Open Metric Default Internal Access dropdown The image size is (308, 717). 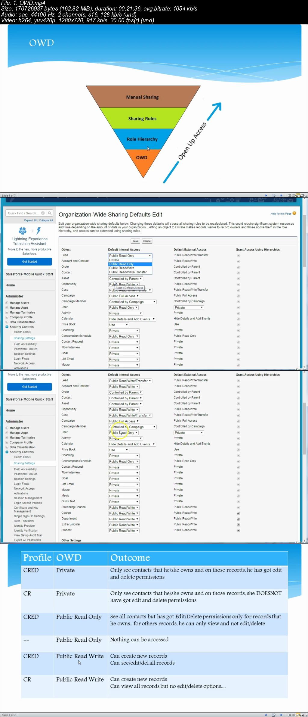tap(124, 496)
